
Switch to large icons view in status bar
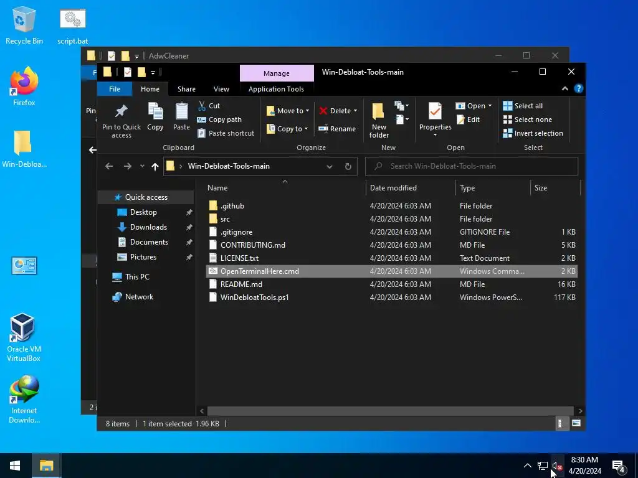(576, 423)
